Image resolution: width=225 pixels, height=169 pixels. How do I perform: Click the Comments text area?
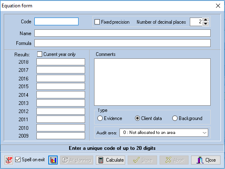point(153,82)
